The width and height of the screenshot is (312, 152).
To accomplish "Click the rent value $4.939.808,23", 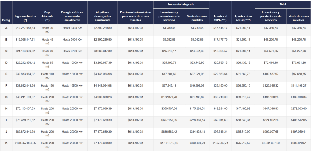I will [103, 97].
